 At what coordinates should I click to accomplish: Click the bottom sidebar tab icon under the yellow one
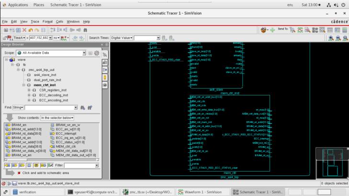(x=105, y=85)
